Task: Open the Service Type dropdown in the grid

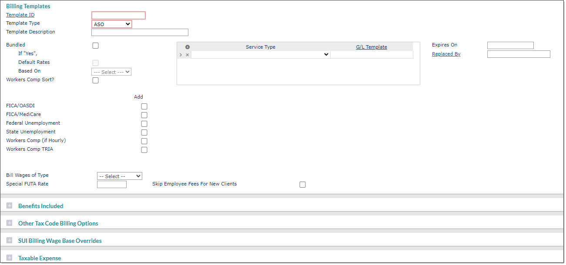Action: click(260, 55)
